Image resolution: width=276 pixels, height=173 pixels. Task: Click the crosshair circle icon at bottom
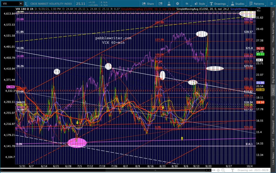(x=218, y=170)
